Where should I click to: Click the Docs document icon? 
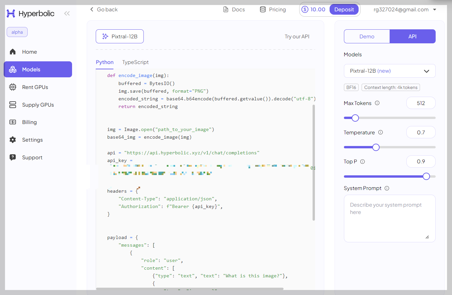click(226, 9)
